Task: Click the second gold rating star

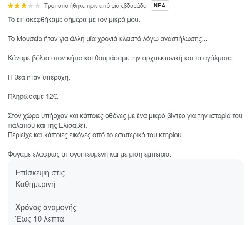Action: pyautogui.click(x=17, y=6)
